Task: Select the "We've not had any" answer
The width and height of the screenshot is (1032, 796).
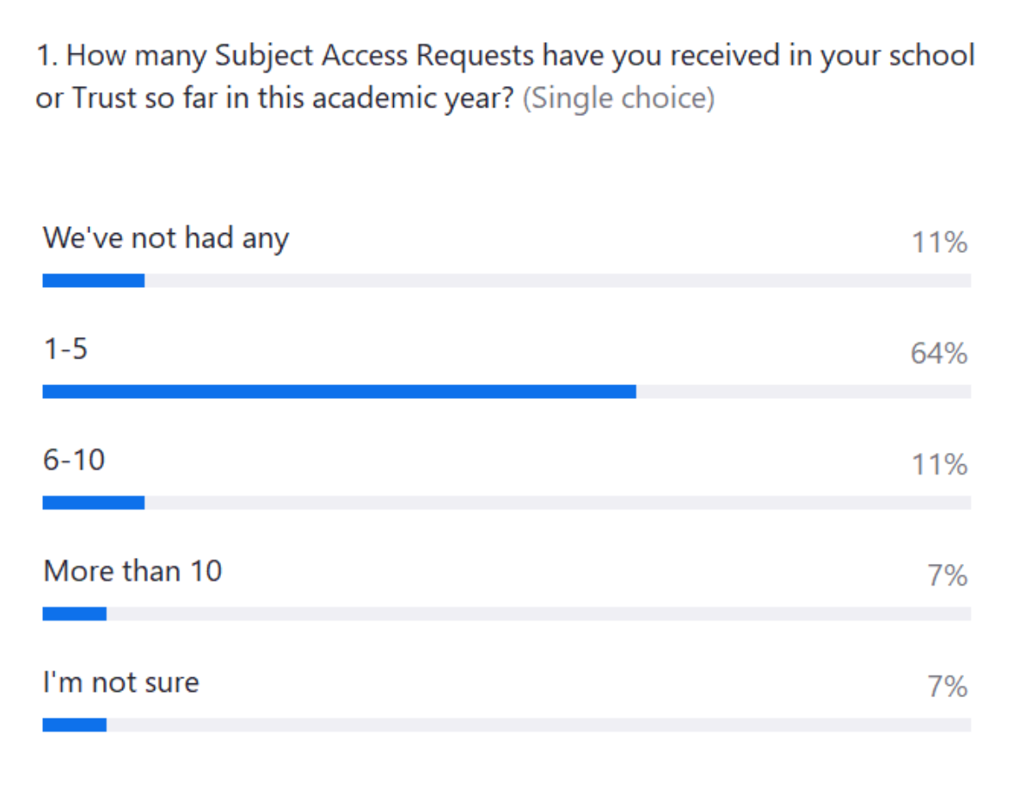Action: pos(166,238)
